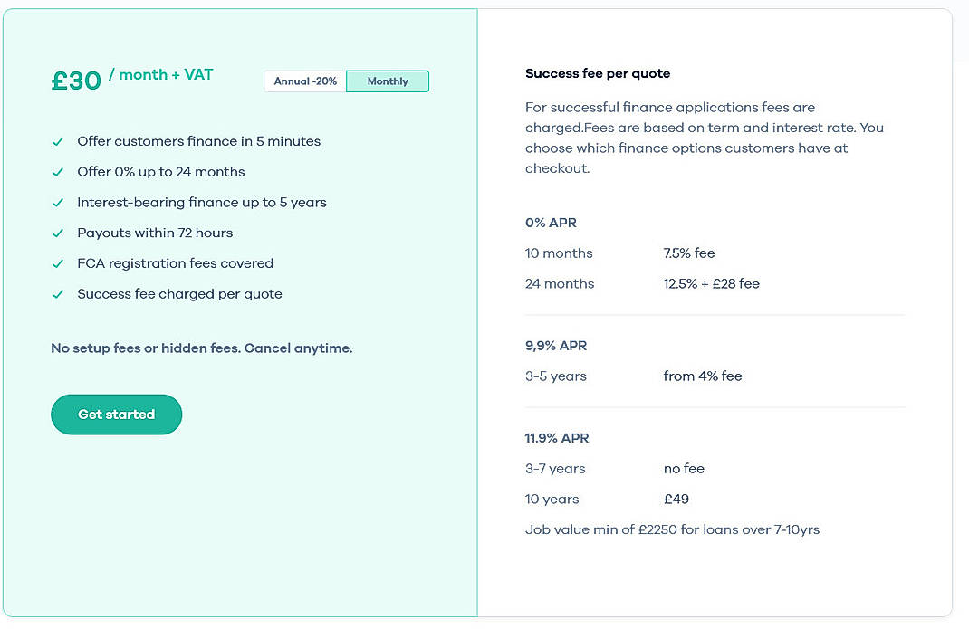
Task: Enable Monthly billing option
Action: (x=388, y=81)
